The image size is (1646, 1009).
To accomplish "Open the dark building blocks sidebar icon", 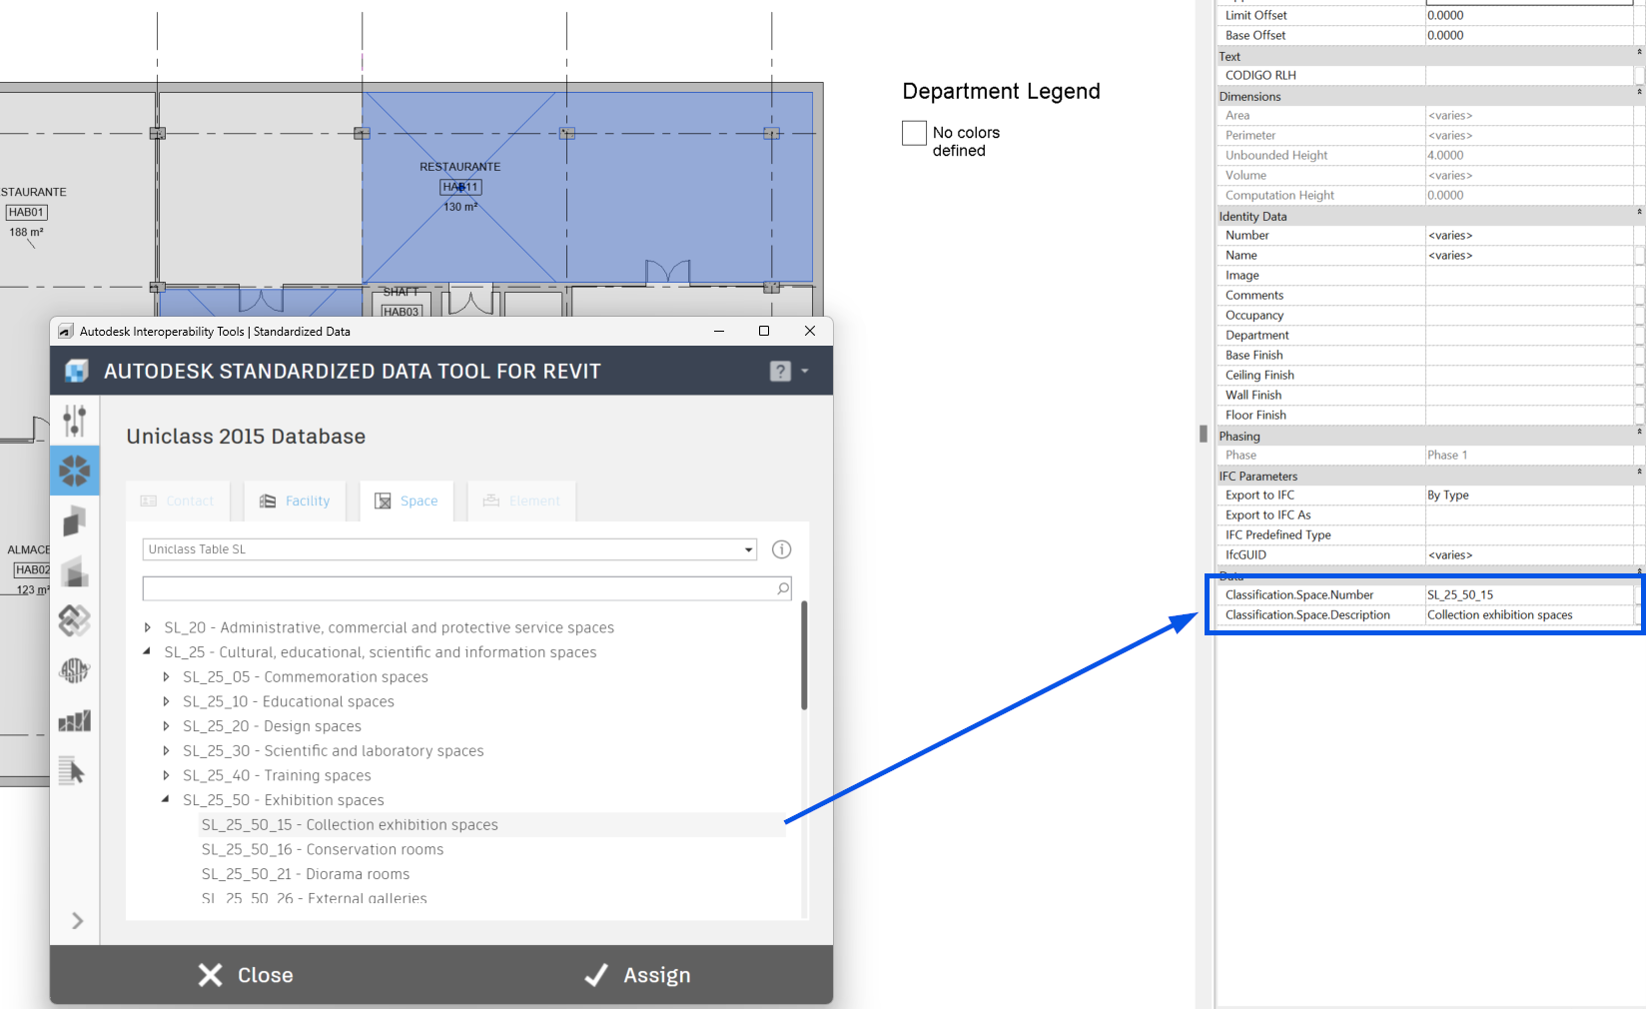I will 75,520.
